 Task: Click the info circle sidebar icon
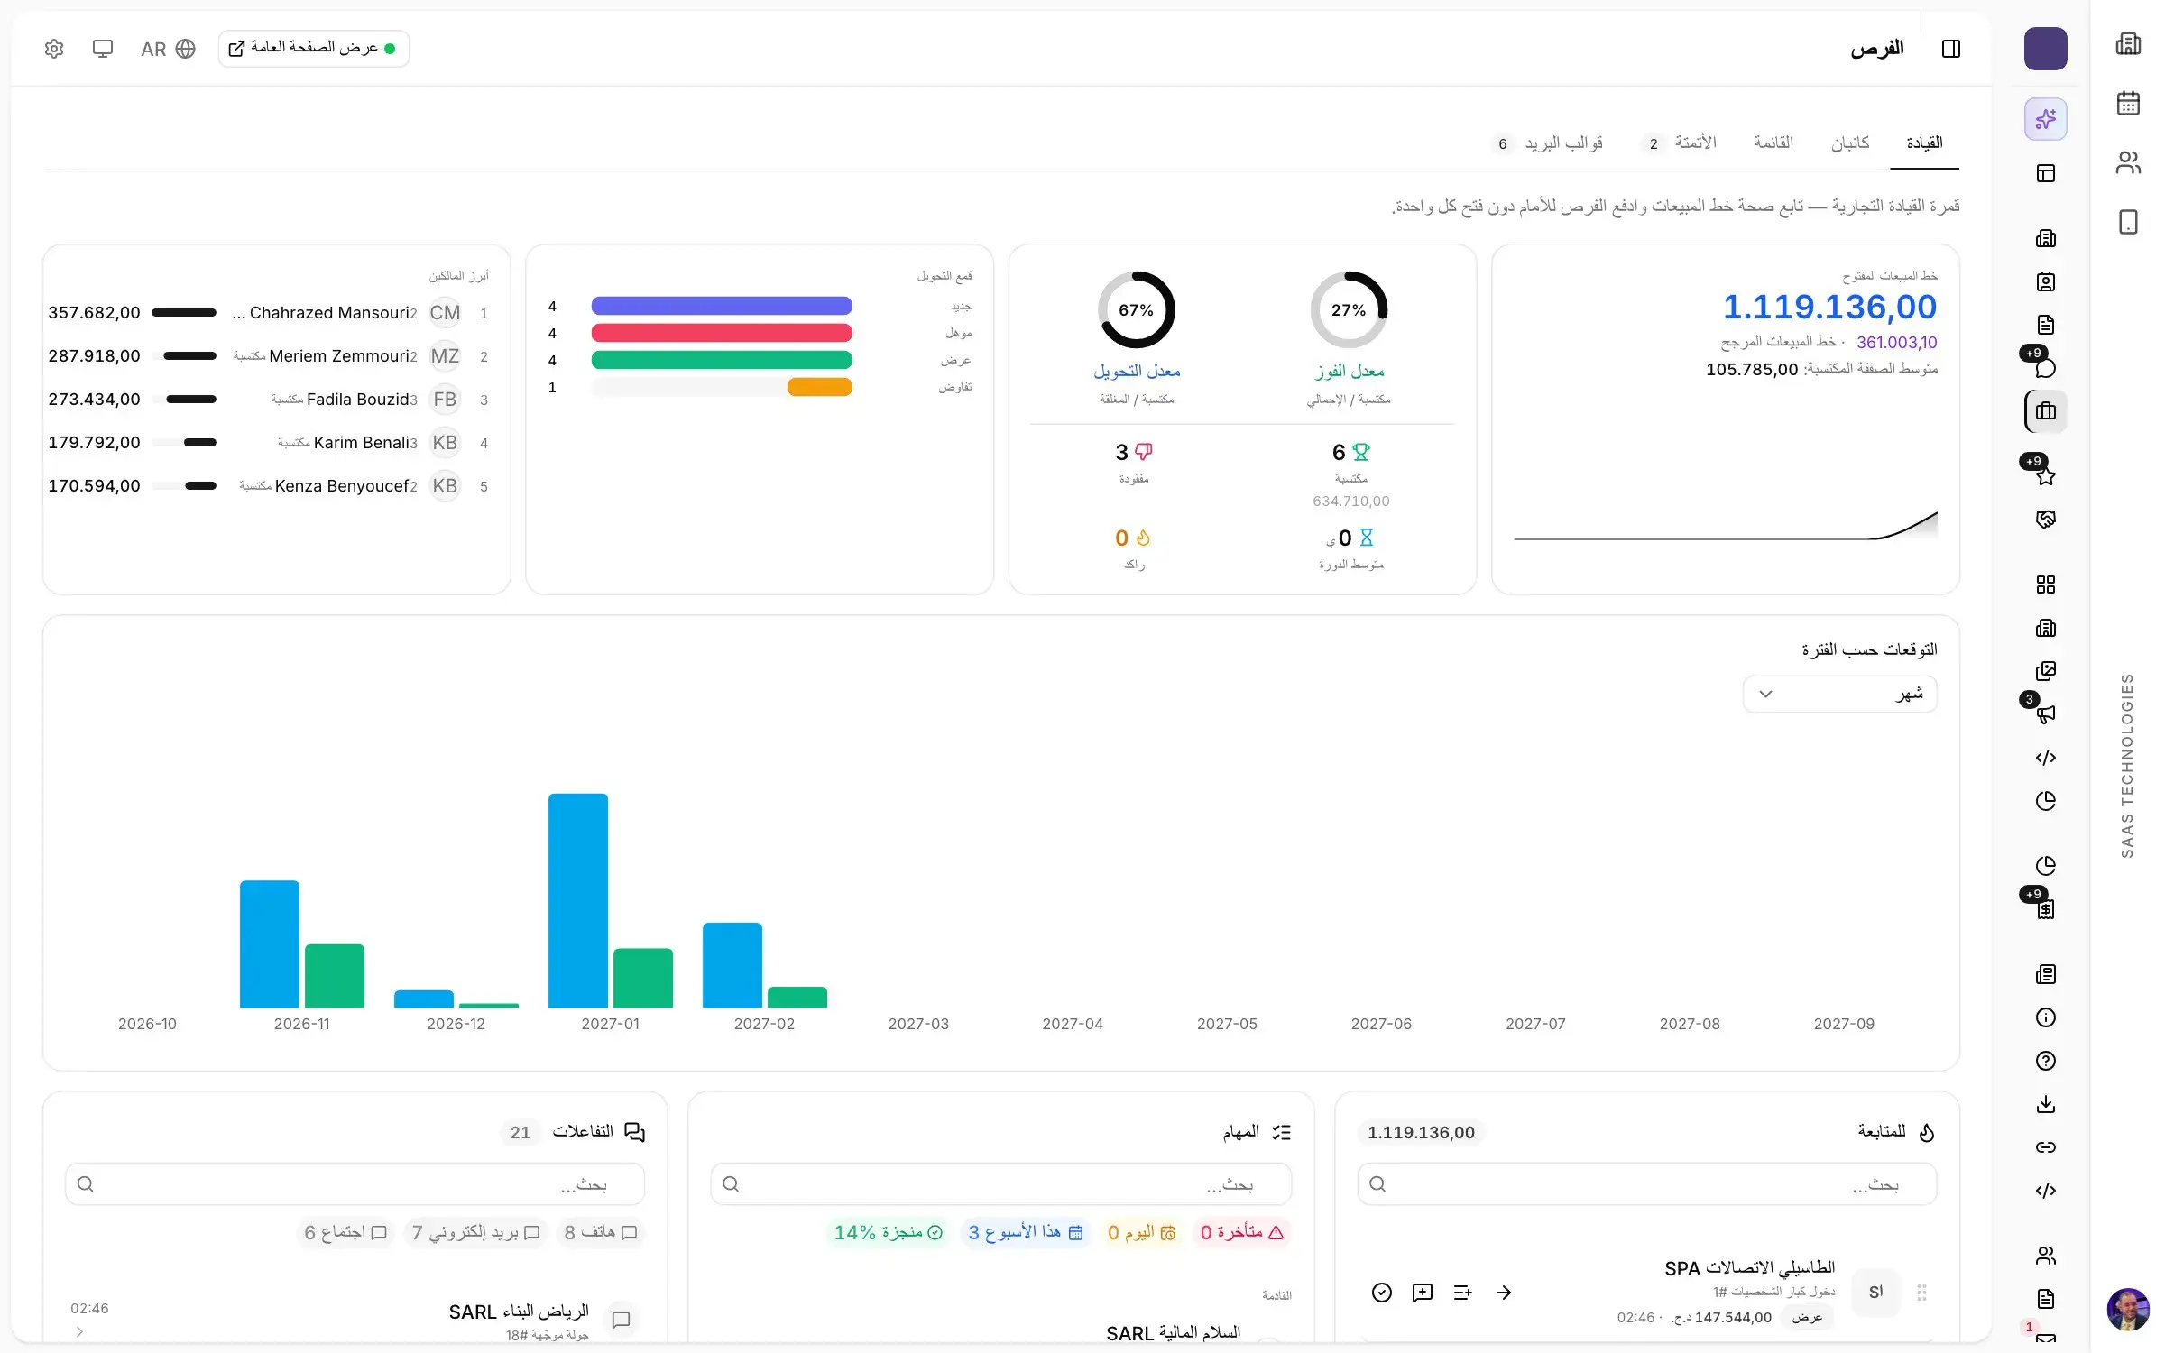[2046, 1017]
